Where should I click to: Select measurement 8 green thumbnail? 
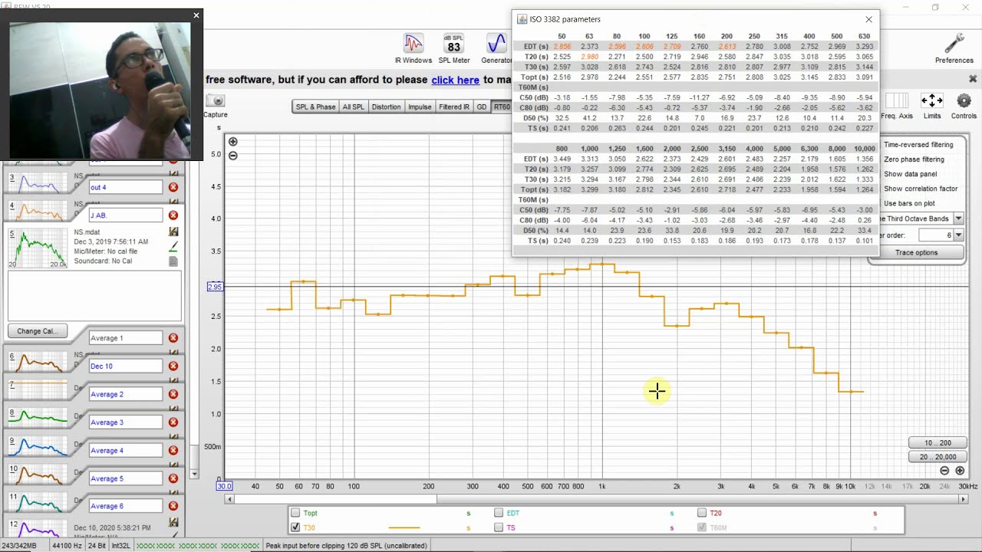tap(37, 417)
